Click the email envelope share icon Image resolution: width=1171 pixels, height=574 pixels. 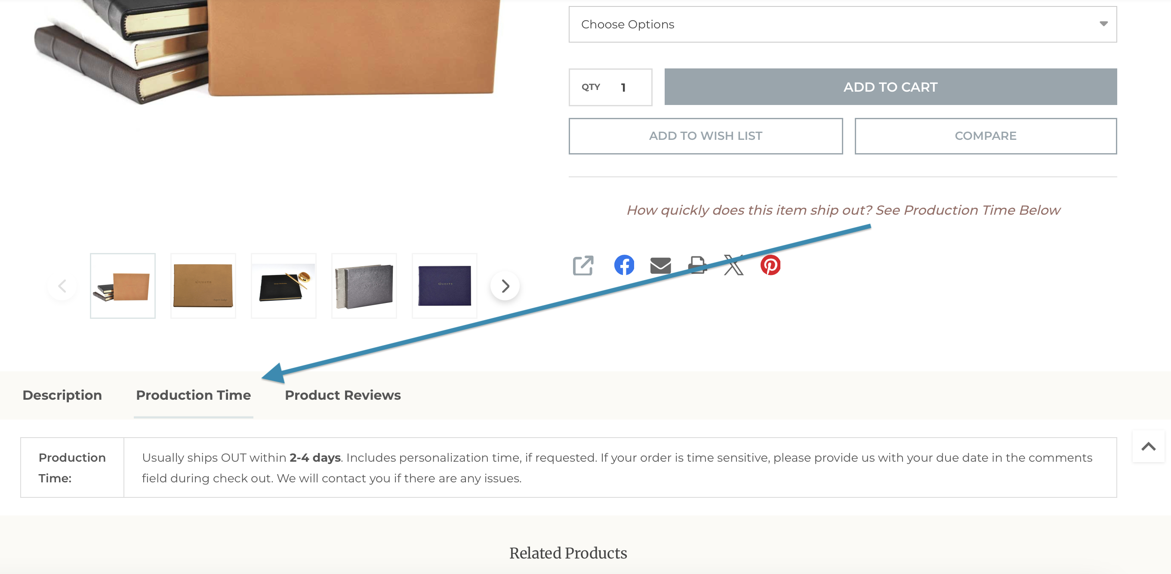(660, 265)
